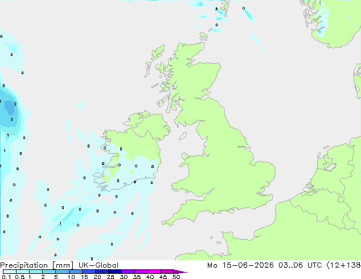Click the '2' value beside the darkest blue blob
Viewport: 361px width, 279px height.
pyautogui.click(x=15, y=104)
